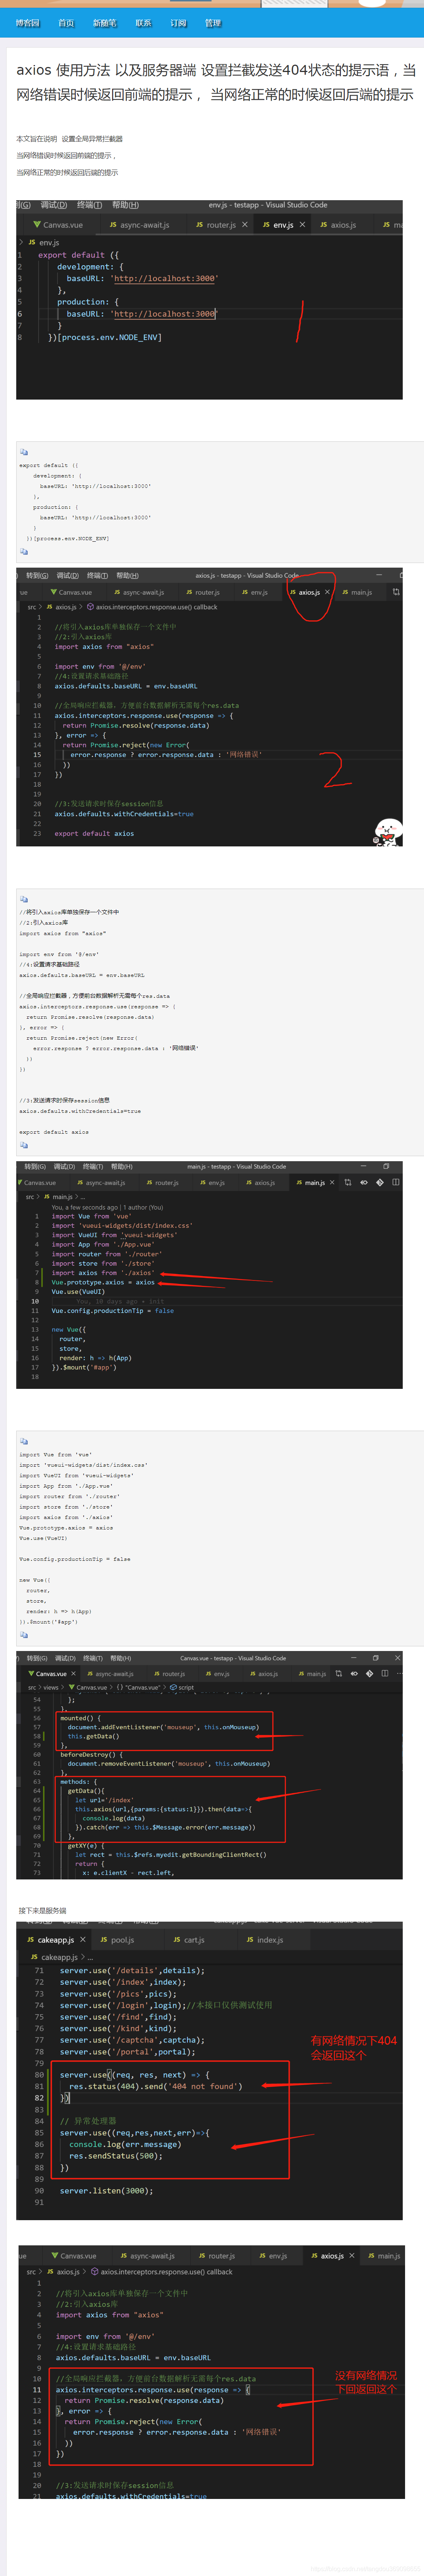Open 终端(T) menu in env.js - testapp screenshot
Screen dimensions: 424x2576
90,205
